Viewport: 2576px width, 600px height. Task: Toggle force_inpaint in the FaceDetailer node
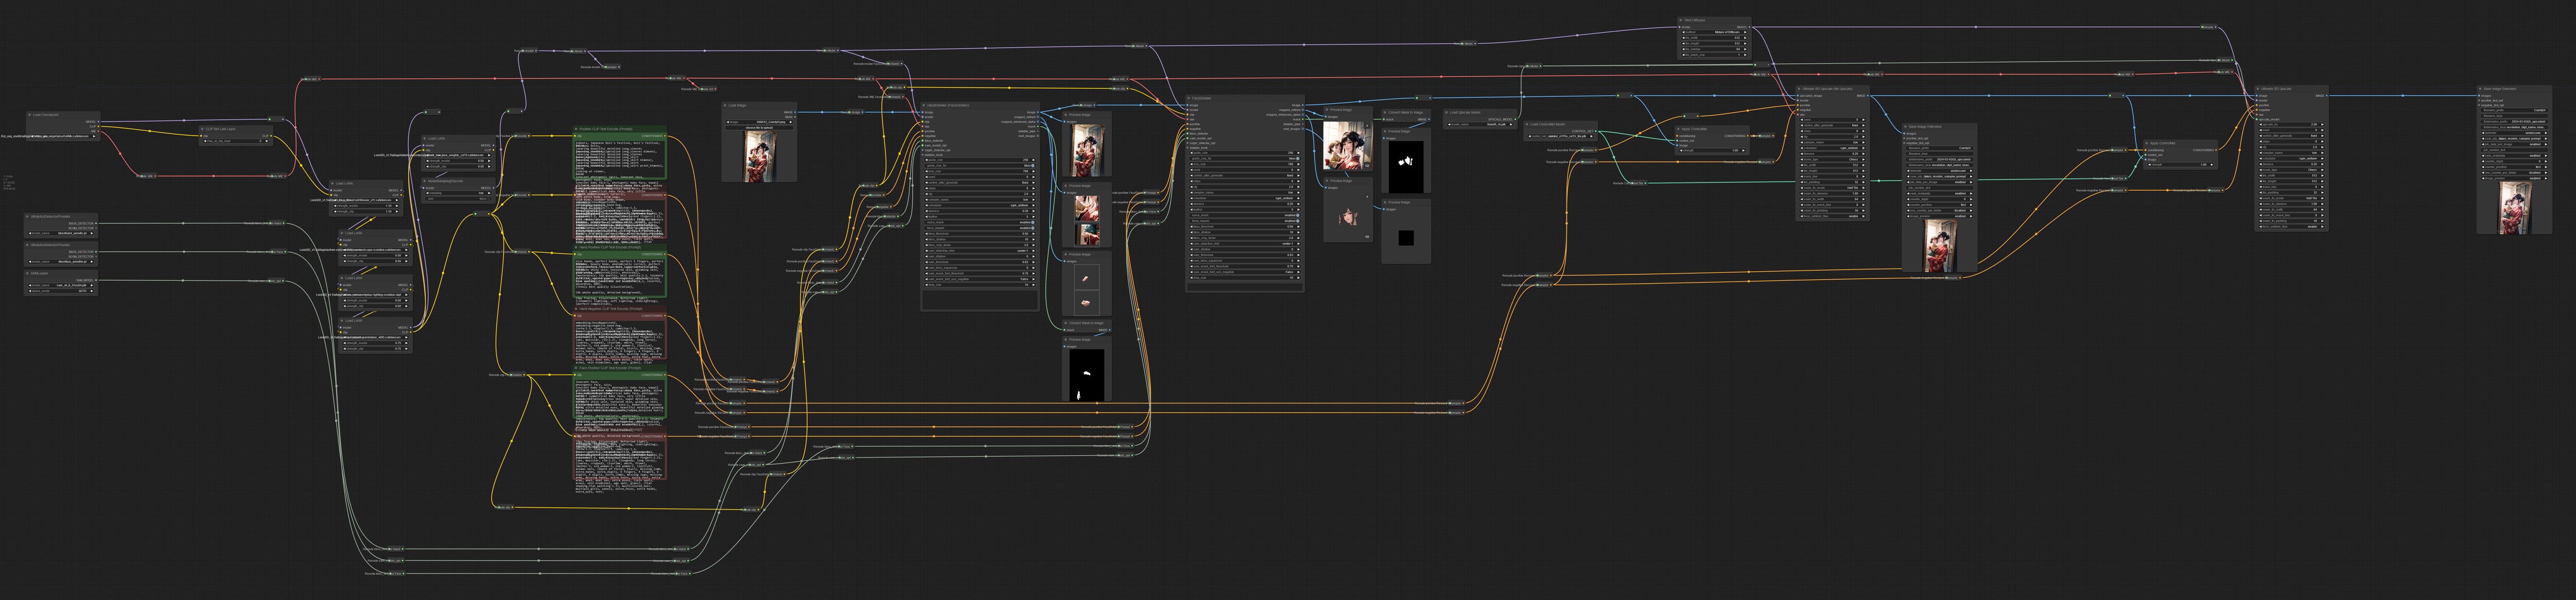point(1245,221)
